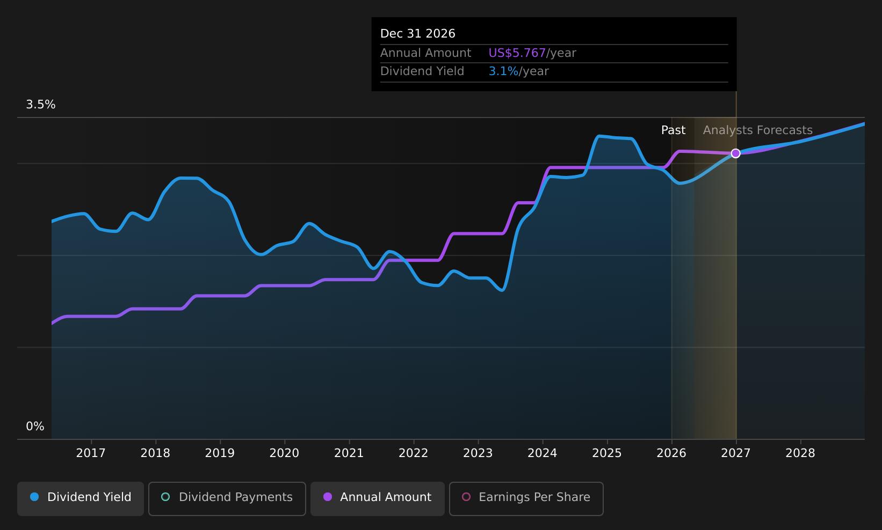Select the 2027 x-axis label
The image size is (882, 530).
tap(735, 453)
